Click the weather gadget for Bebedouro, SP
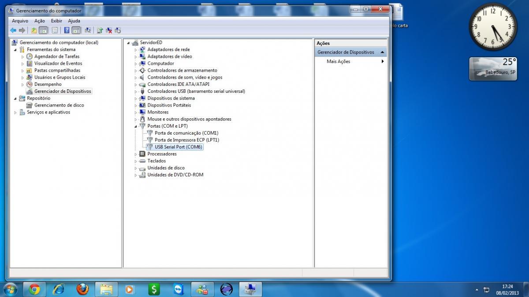 tap(492, 69)
